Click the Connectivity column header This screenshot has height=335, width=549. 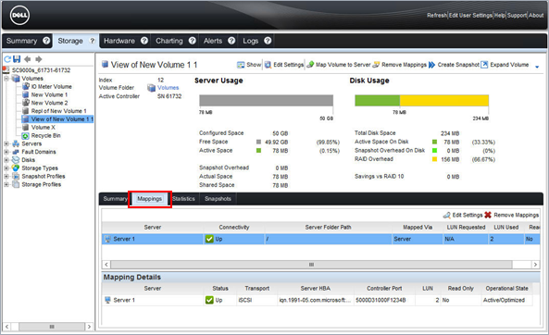(x=234, y=227)
